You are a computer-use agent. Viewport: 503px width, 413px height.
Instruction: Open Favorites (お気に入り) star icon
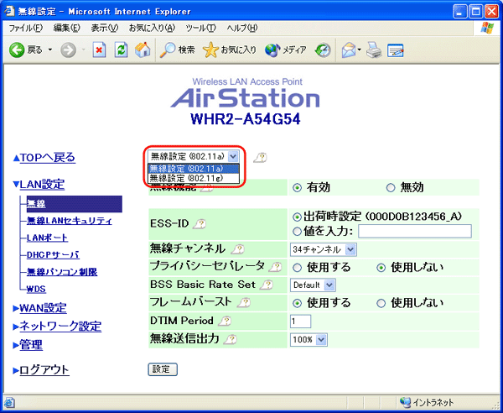[x=210, y=50]
